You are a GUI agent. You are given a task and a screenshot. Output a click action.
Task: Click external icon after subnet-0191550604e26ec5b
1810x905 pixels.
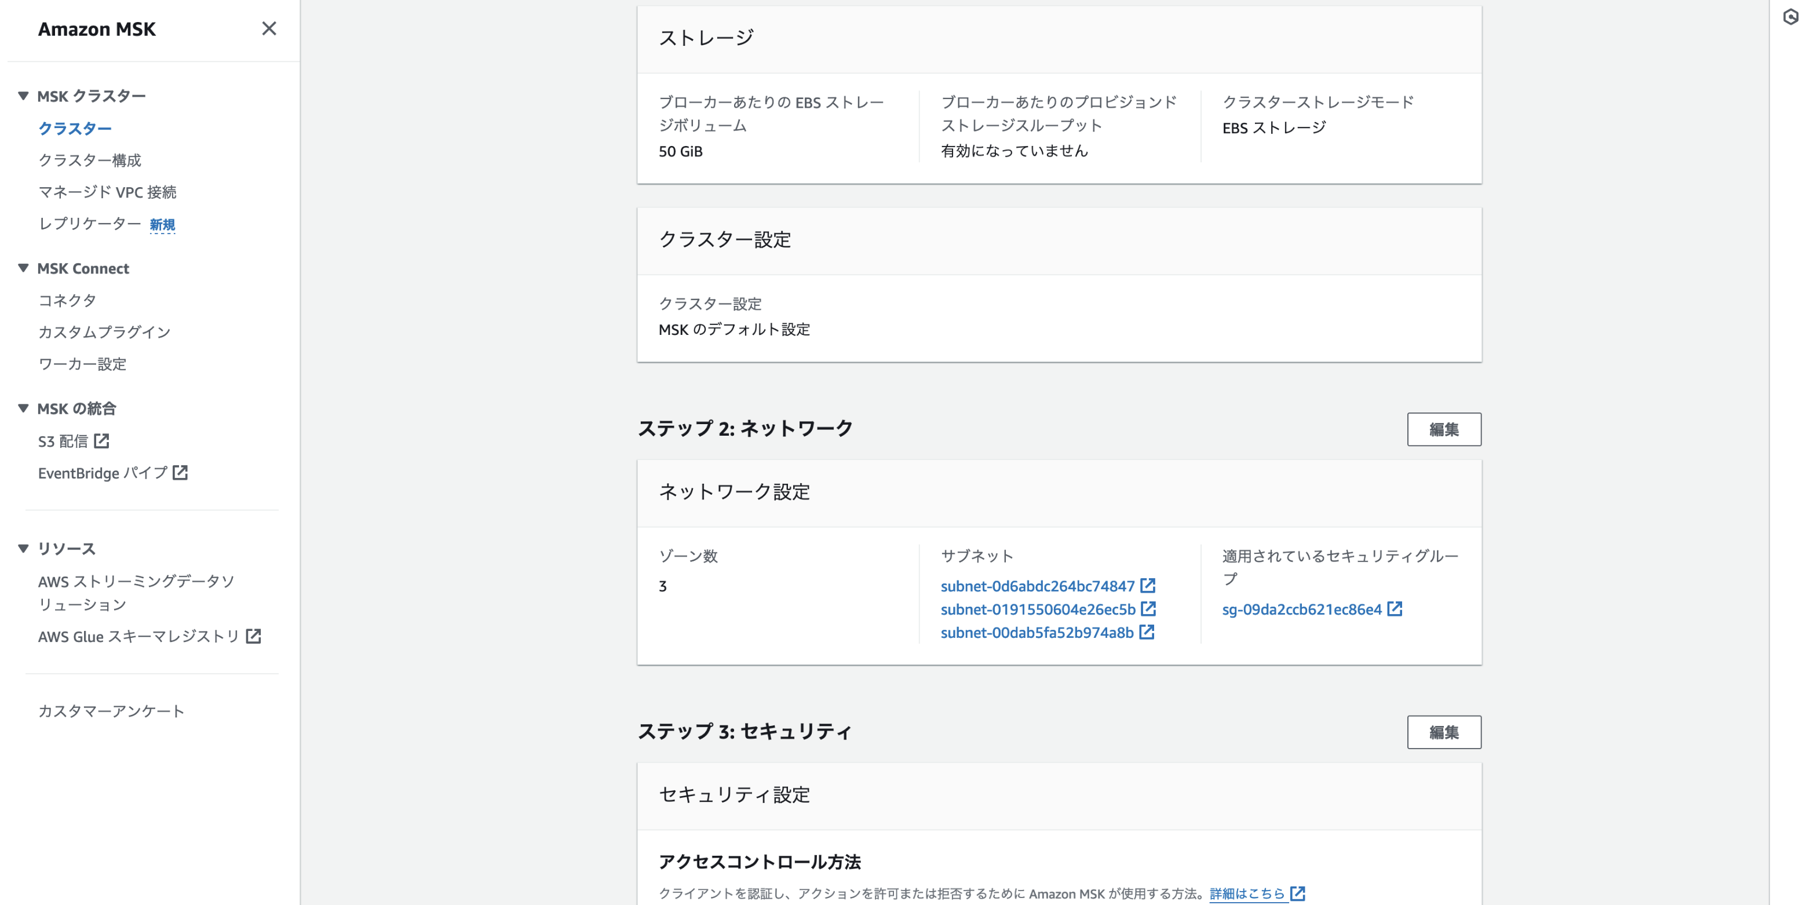point(1148,608)
